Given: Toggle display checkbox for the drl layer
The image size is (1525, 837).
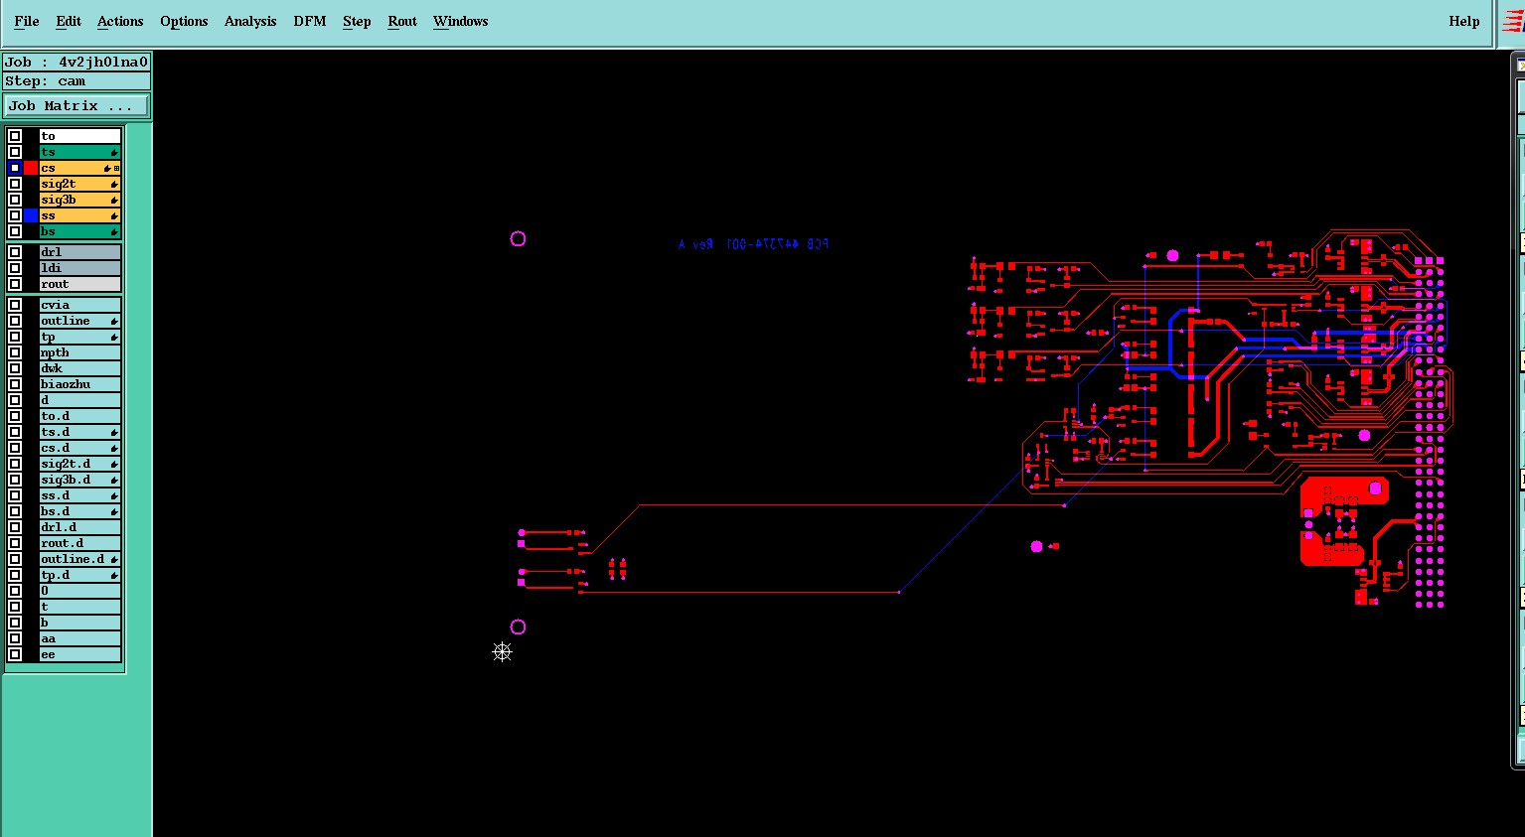Looking at the screenshot, I should click(15, 252).
